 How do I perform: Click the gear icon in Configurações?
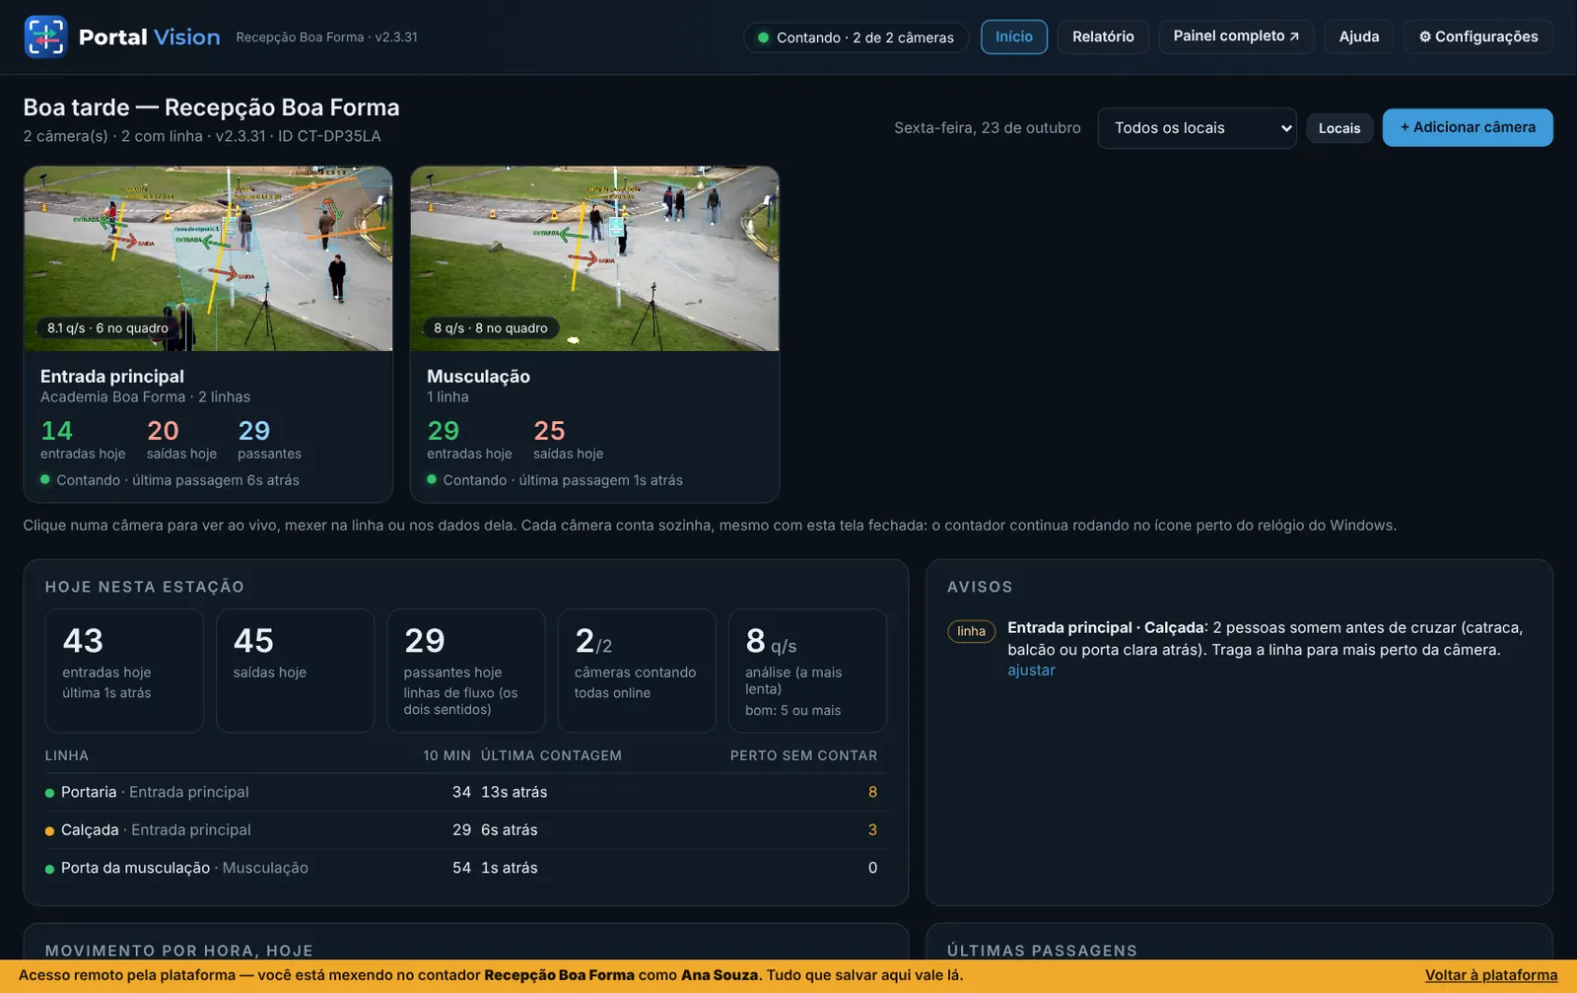(1424, 36)
